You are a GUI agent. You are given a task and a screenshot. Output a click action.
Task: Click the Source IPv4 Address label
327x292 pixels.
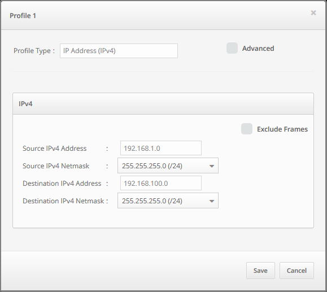[54, 149]
